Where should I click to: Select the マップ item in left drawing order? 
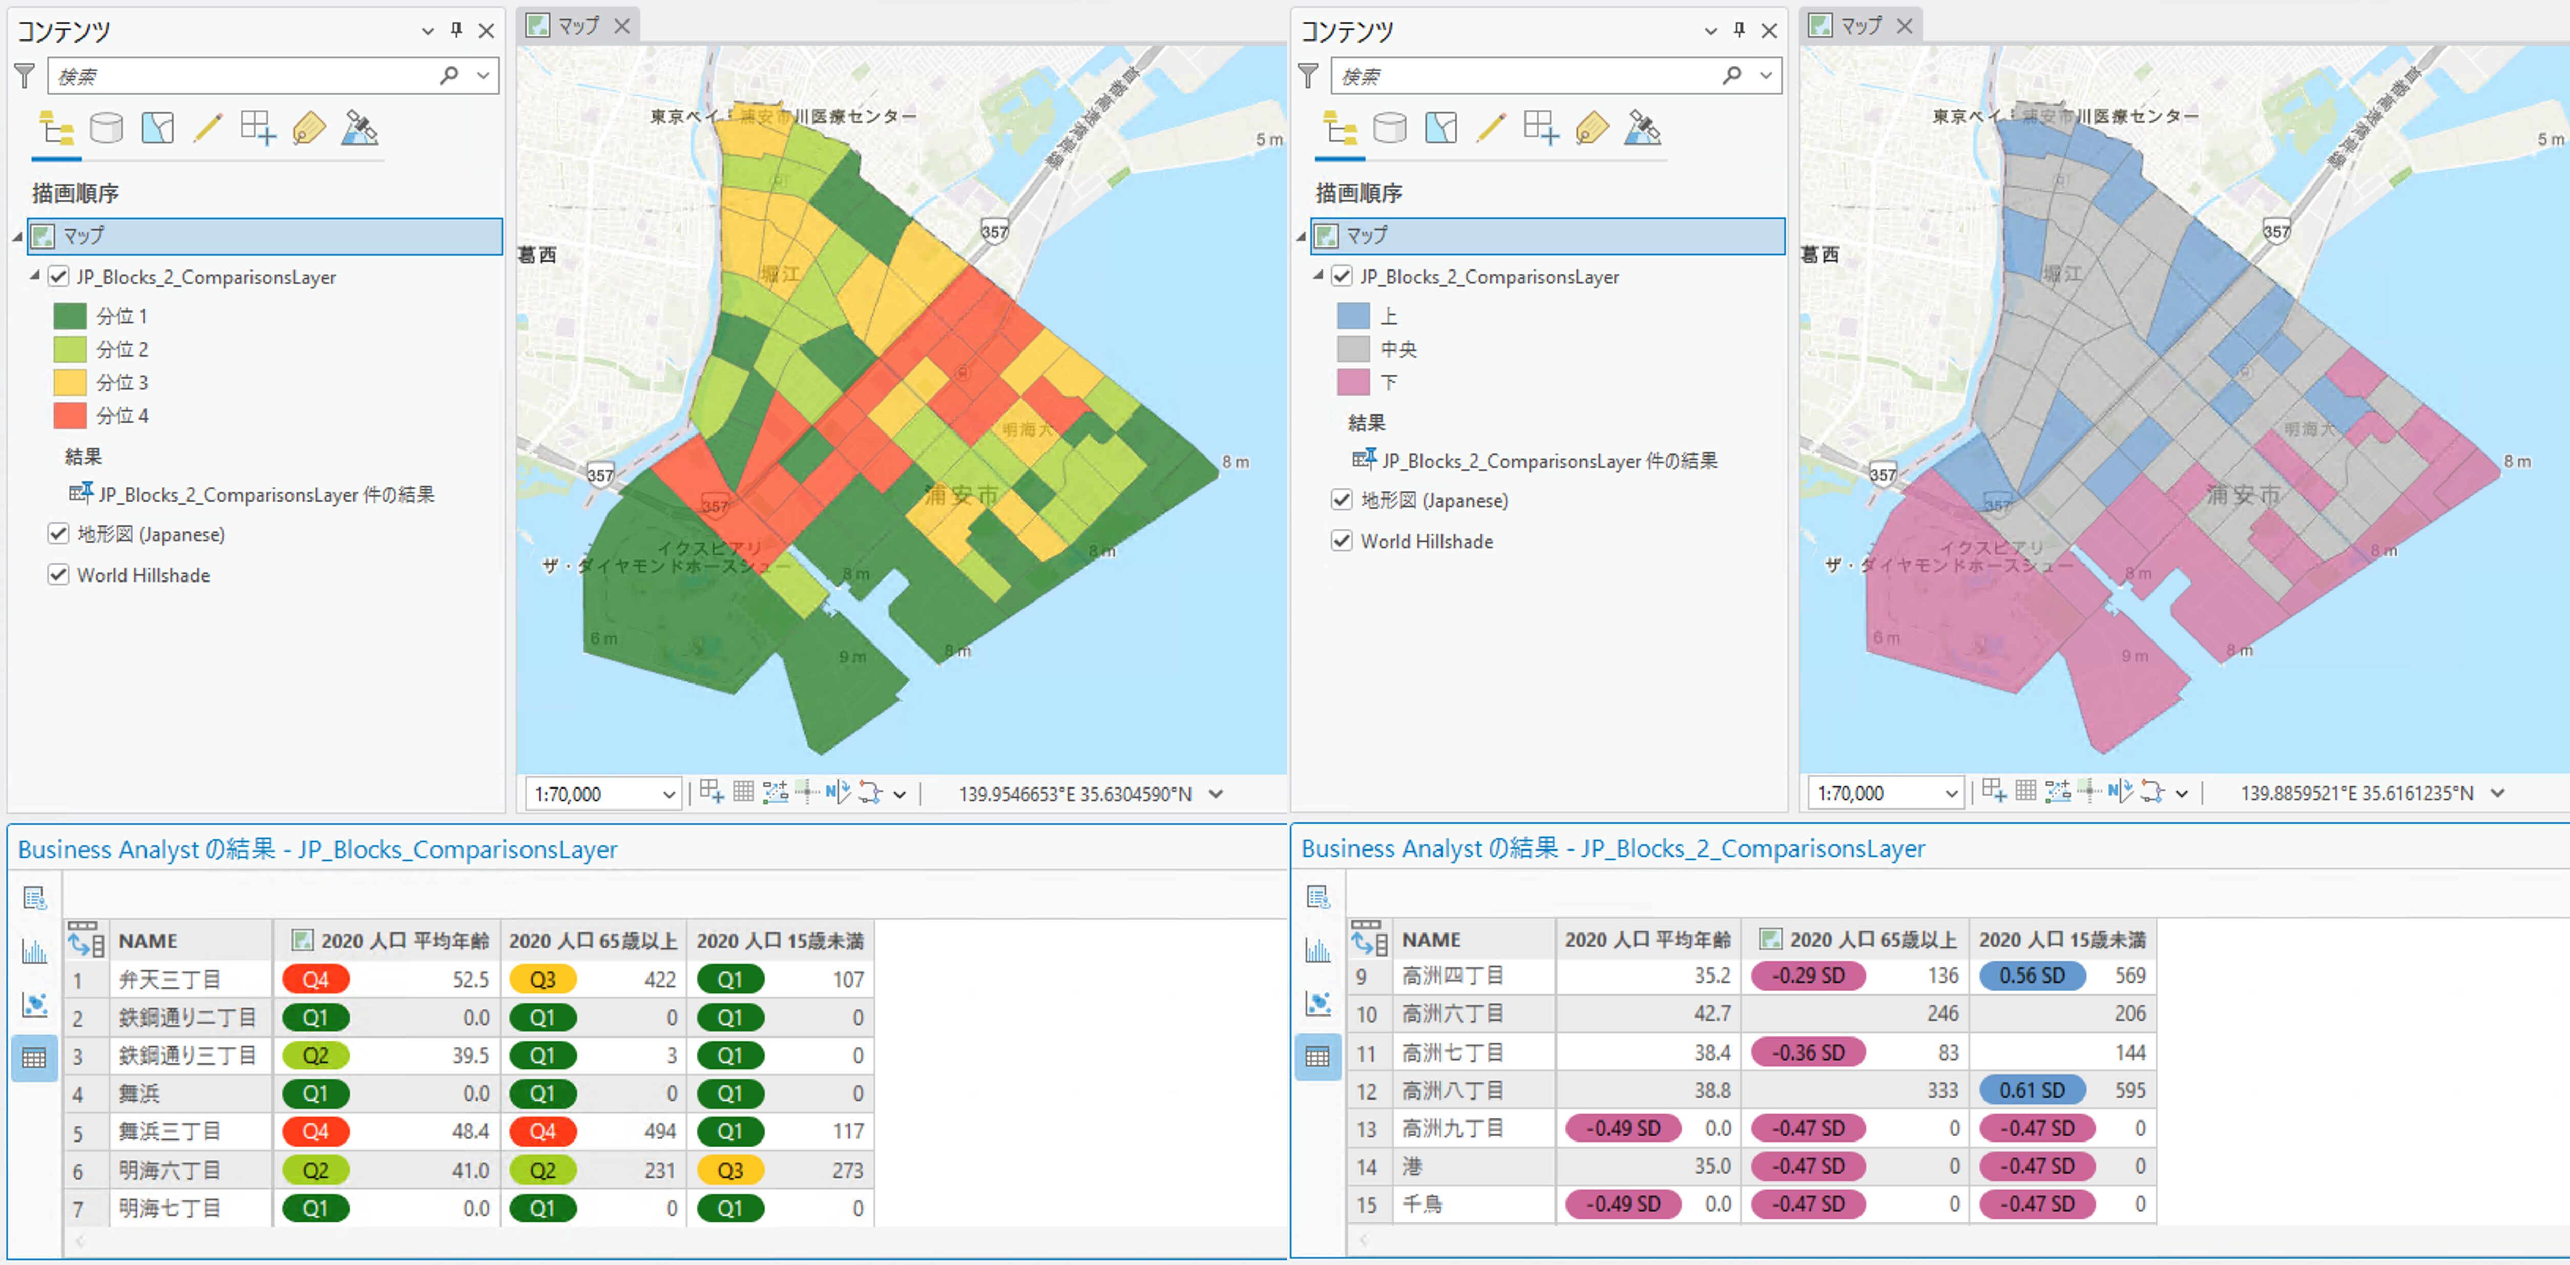(84, 236)
